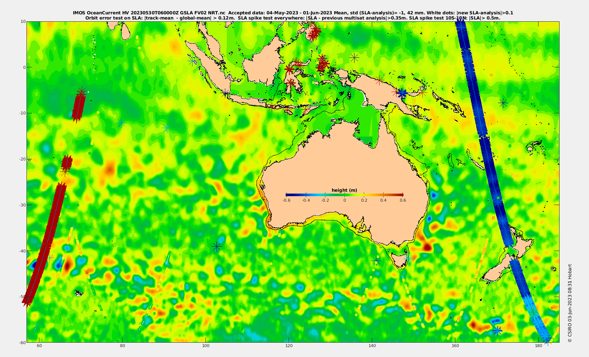The height and width of the screenshot is (357, 589).
Task: Click the 60 longitude axis label
Action: click(x=39, y=346)
